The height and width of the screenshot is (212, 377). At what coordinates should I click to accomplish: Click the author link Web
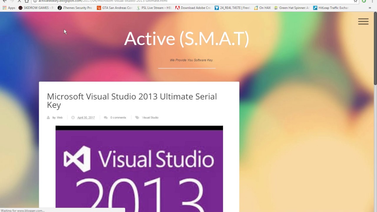[x=59, y=117]
